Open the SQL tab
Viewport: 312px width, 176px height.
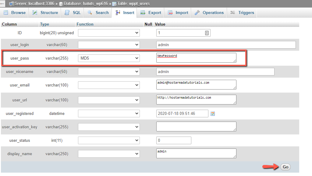(x=73, y=13)
